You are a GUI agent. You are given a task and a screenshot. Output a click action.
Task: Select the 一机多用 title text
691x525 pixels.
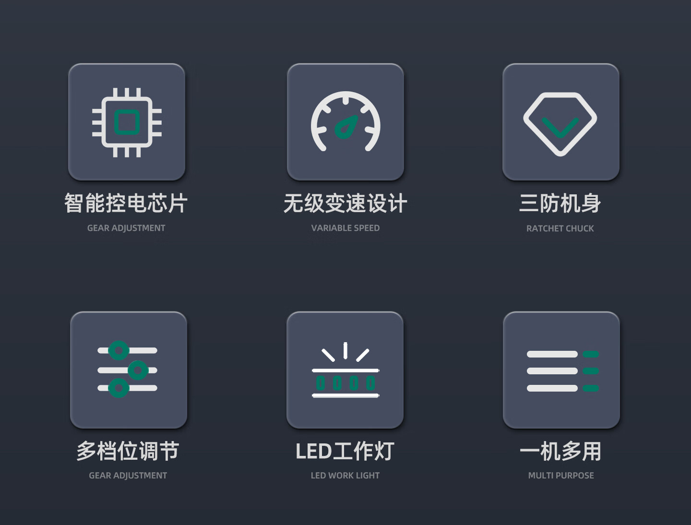[560, 451]
